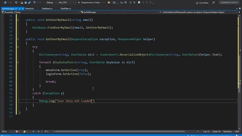Click the Attach to Unity button label
Viewport: 242px width, 136px height.
(90, 3)
